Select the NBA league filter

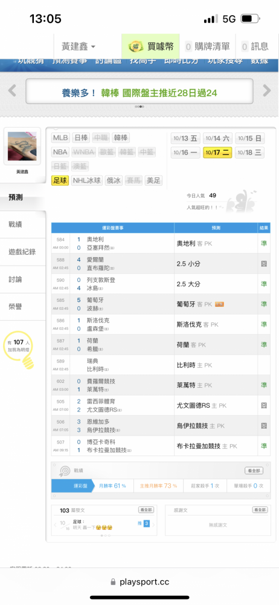(60, 152)
